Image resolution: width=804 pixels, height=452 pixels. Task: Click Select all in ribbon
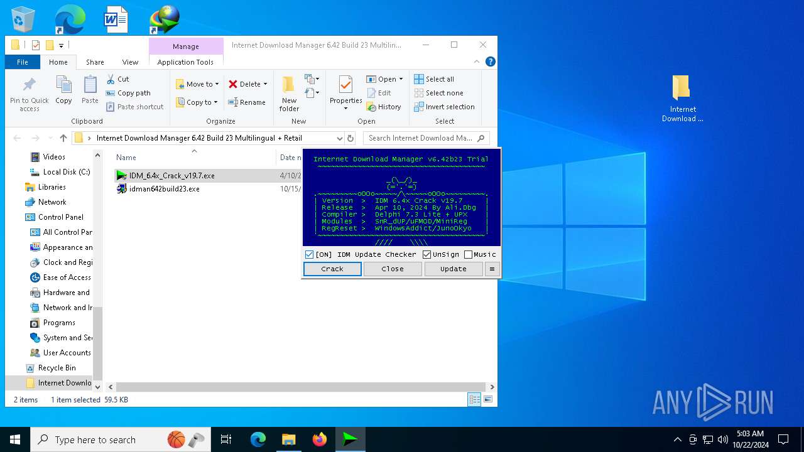[434, 79]
